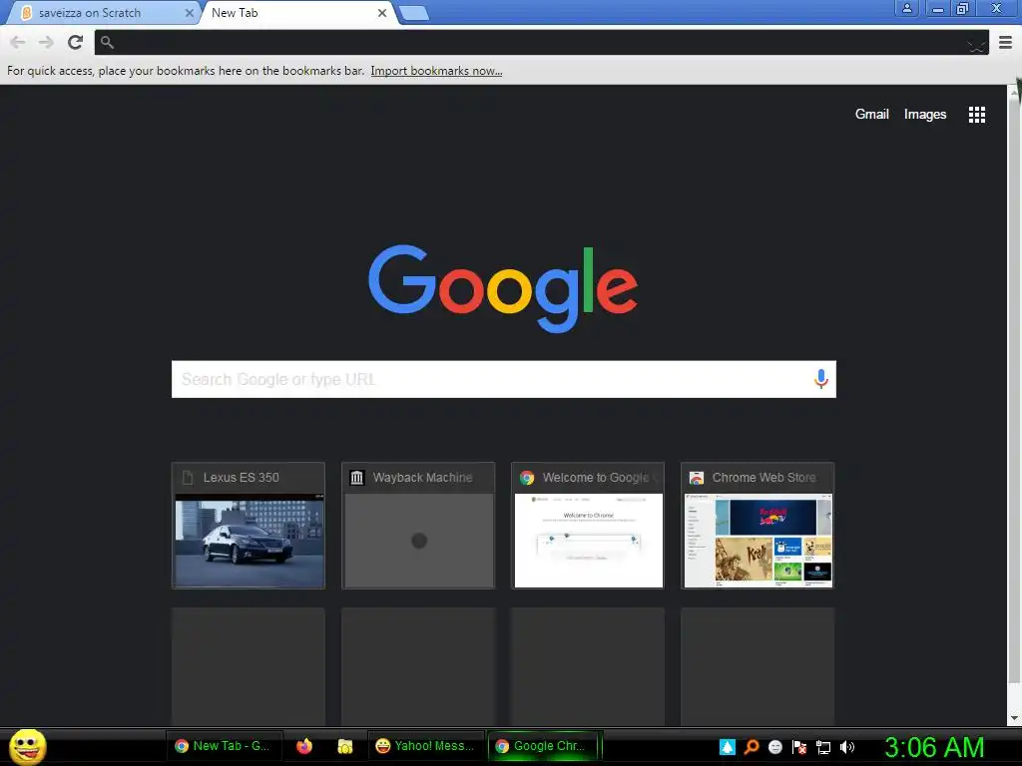Open Yahoo! Messenger taskbar item
Image resolution: width=1022 pixels, height=766 pixels.
point(425,746)
